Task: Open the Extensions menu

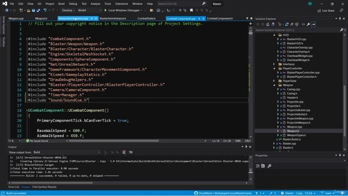Action: coord(122,4)
